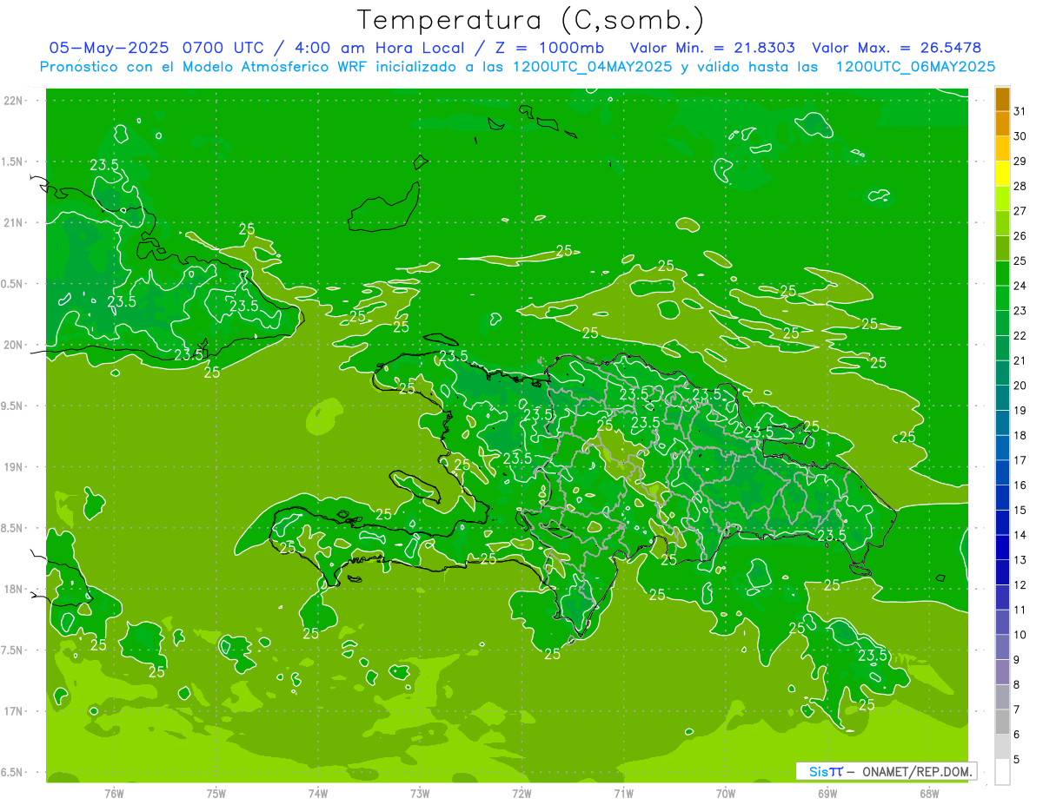
Task: Click the '19N' latitude label
Action: pos(13,467)
